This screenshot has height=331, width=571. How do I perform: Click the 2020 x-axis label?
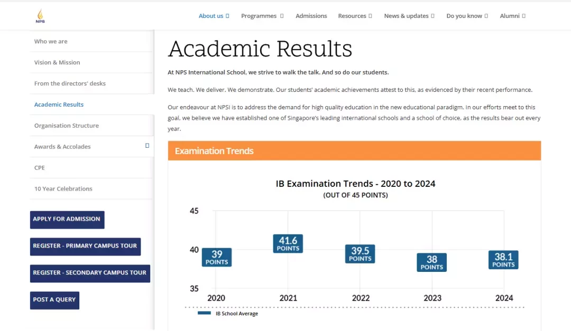pos(216,298)
